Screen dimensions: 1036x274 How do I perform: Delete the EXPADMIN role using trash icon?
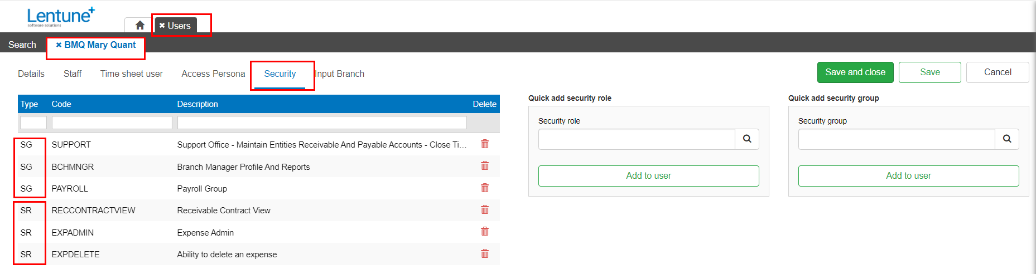tap(485, 232)
